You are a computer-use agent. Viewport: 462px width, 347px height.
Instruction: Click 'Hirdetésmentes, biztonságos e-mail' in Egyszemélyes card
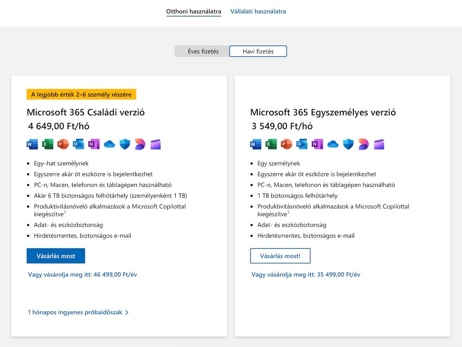[306, 236]
